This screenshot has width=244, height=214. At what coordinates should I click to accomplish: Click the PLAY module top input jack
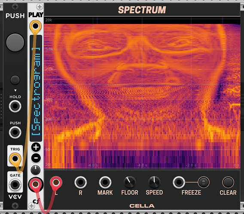pos(36,26)
